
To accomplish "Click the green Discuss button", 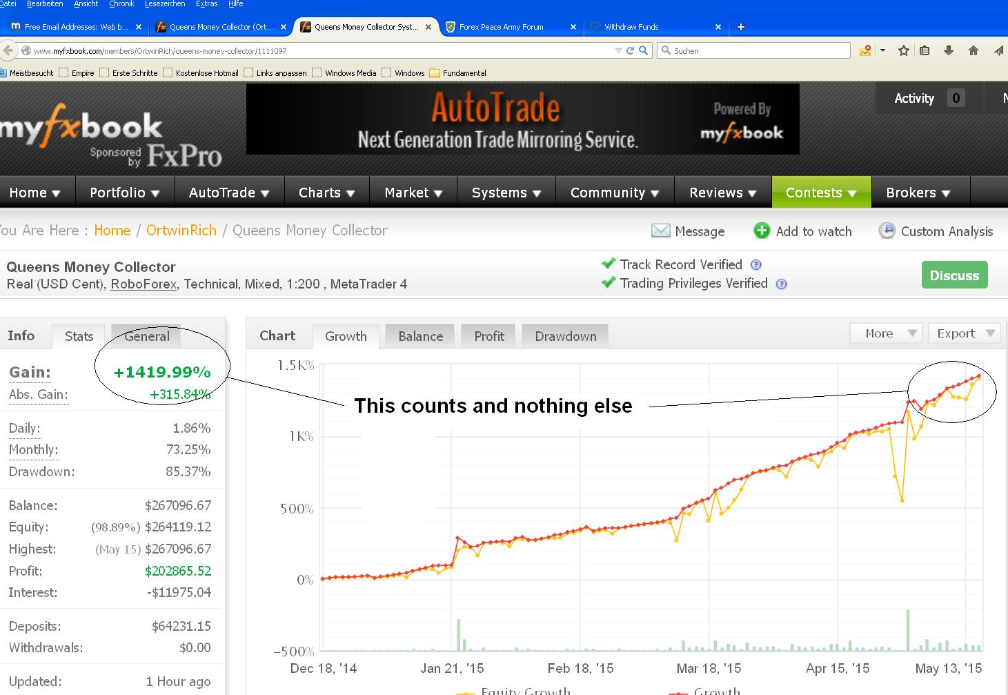I will 955,275.
